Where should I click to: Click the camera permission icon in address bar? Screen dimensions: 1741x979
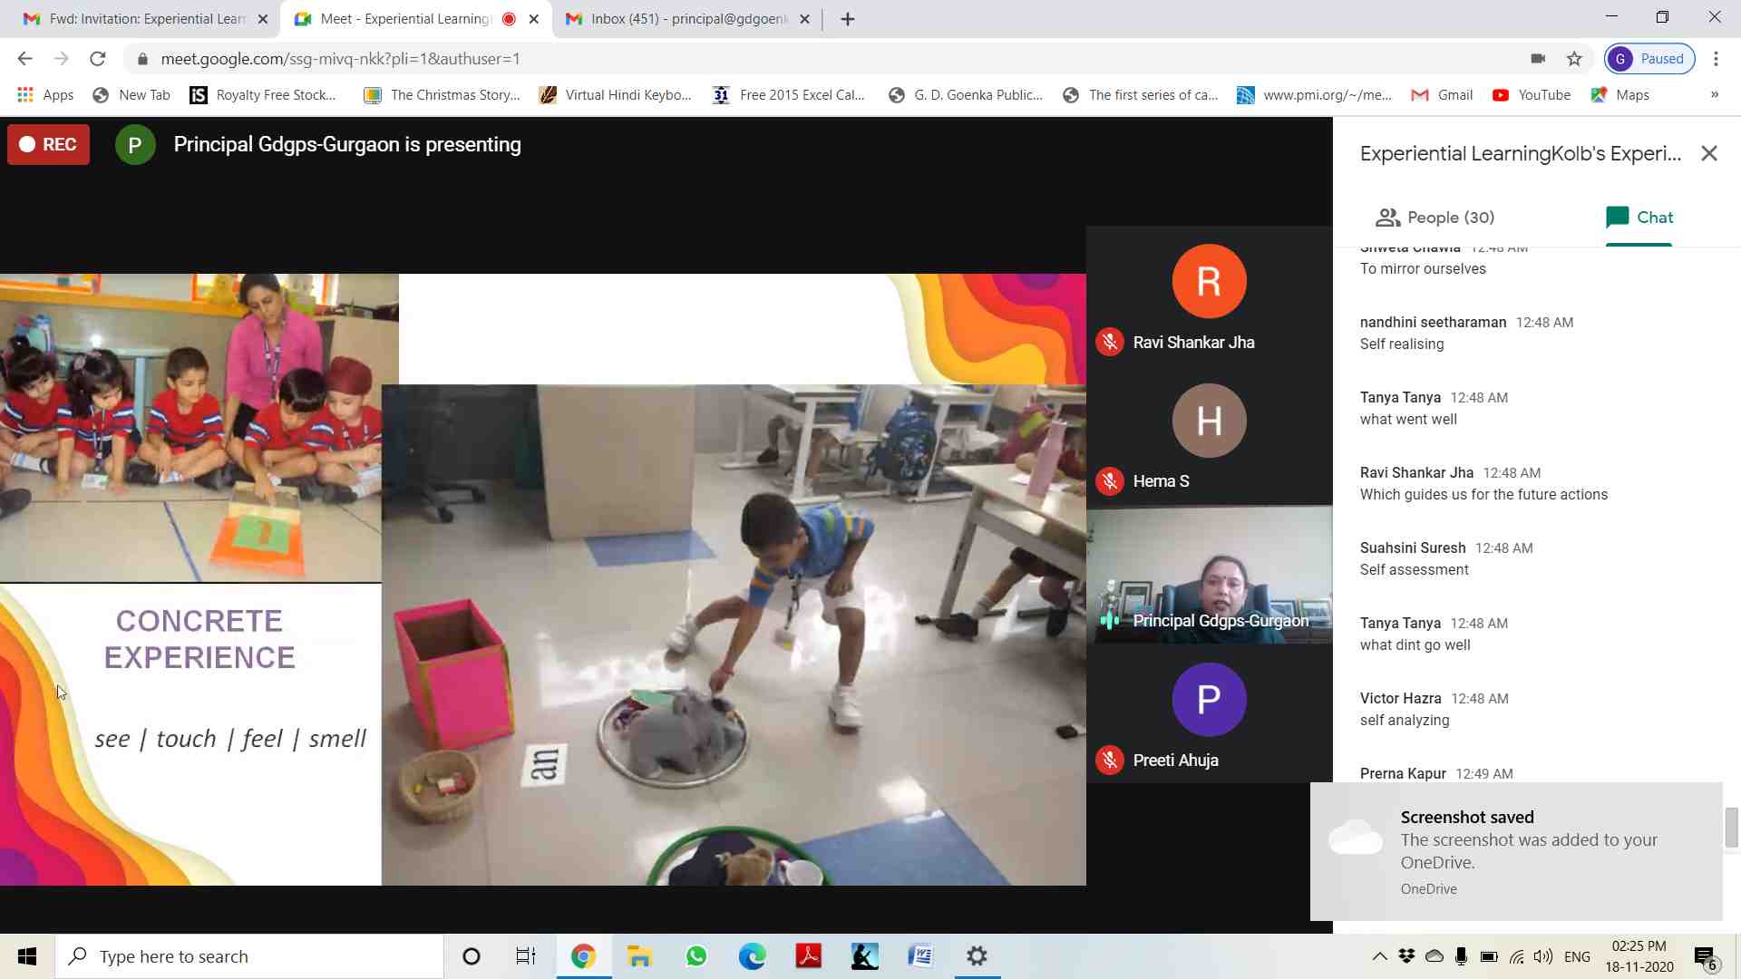[x=1538, y=59]
